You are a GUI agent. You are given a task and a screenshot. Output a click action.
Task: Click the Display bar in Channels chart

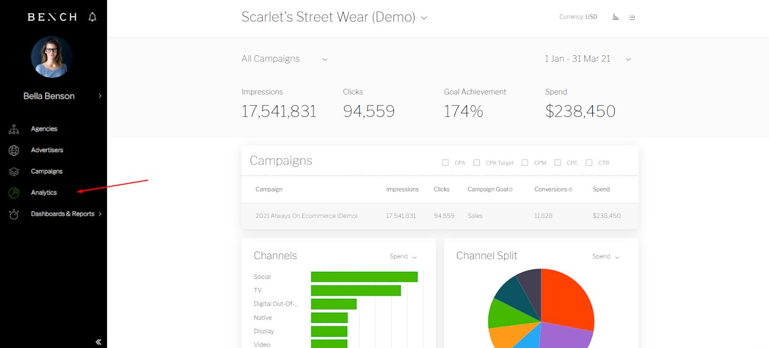(x=329, y=331)
